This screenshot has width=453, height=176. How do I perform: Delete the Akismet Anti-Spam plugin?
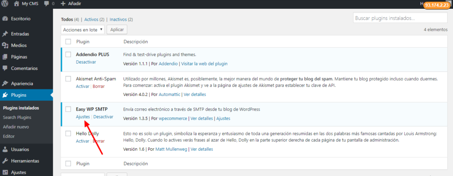click(99, 86)
